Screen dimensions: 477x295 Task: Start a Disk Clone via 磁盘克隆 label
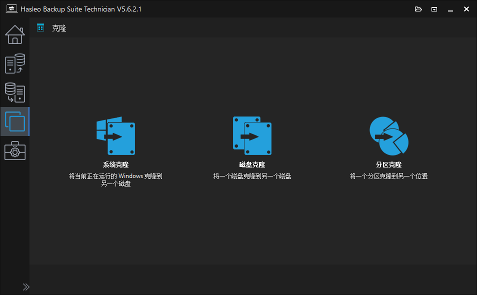252,165
